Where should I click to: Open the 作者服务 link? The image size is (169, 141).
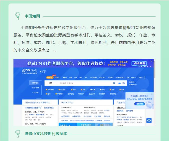tap(65, 121)
